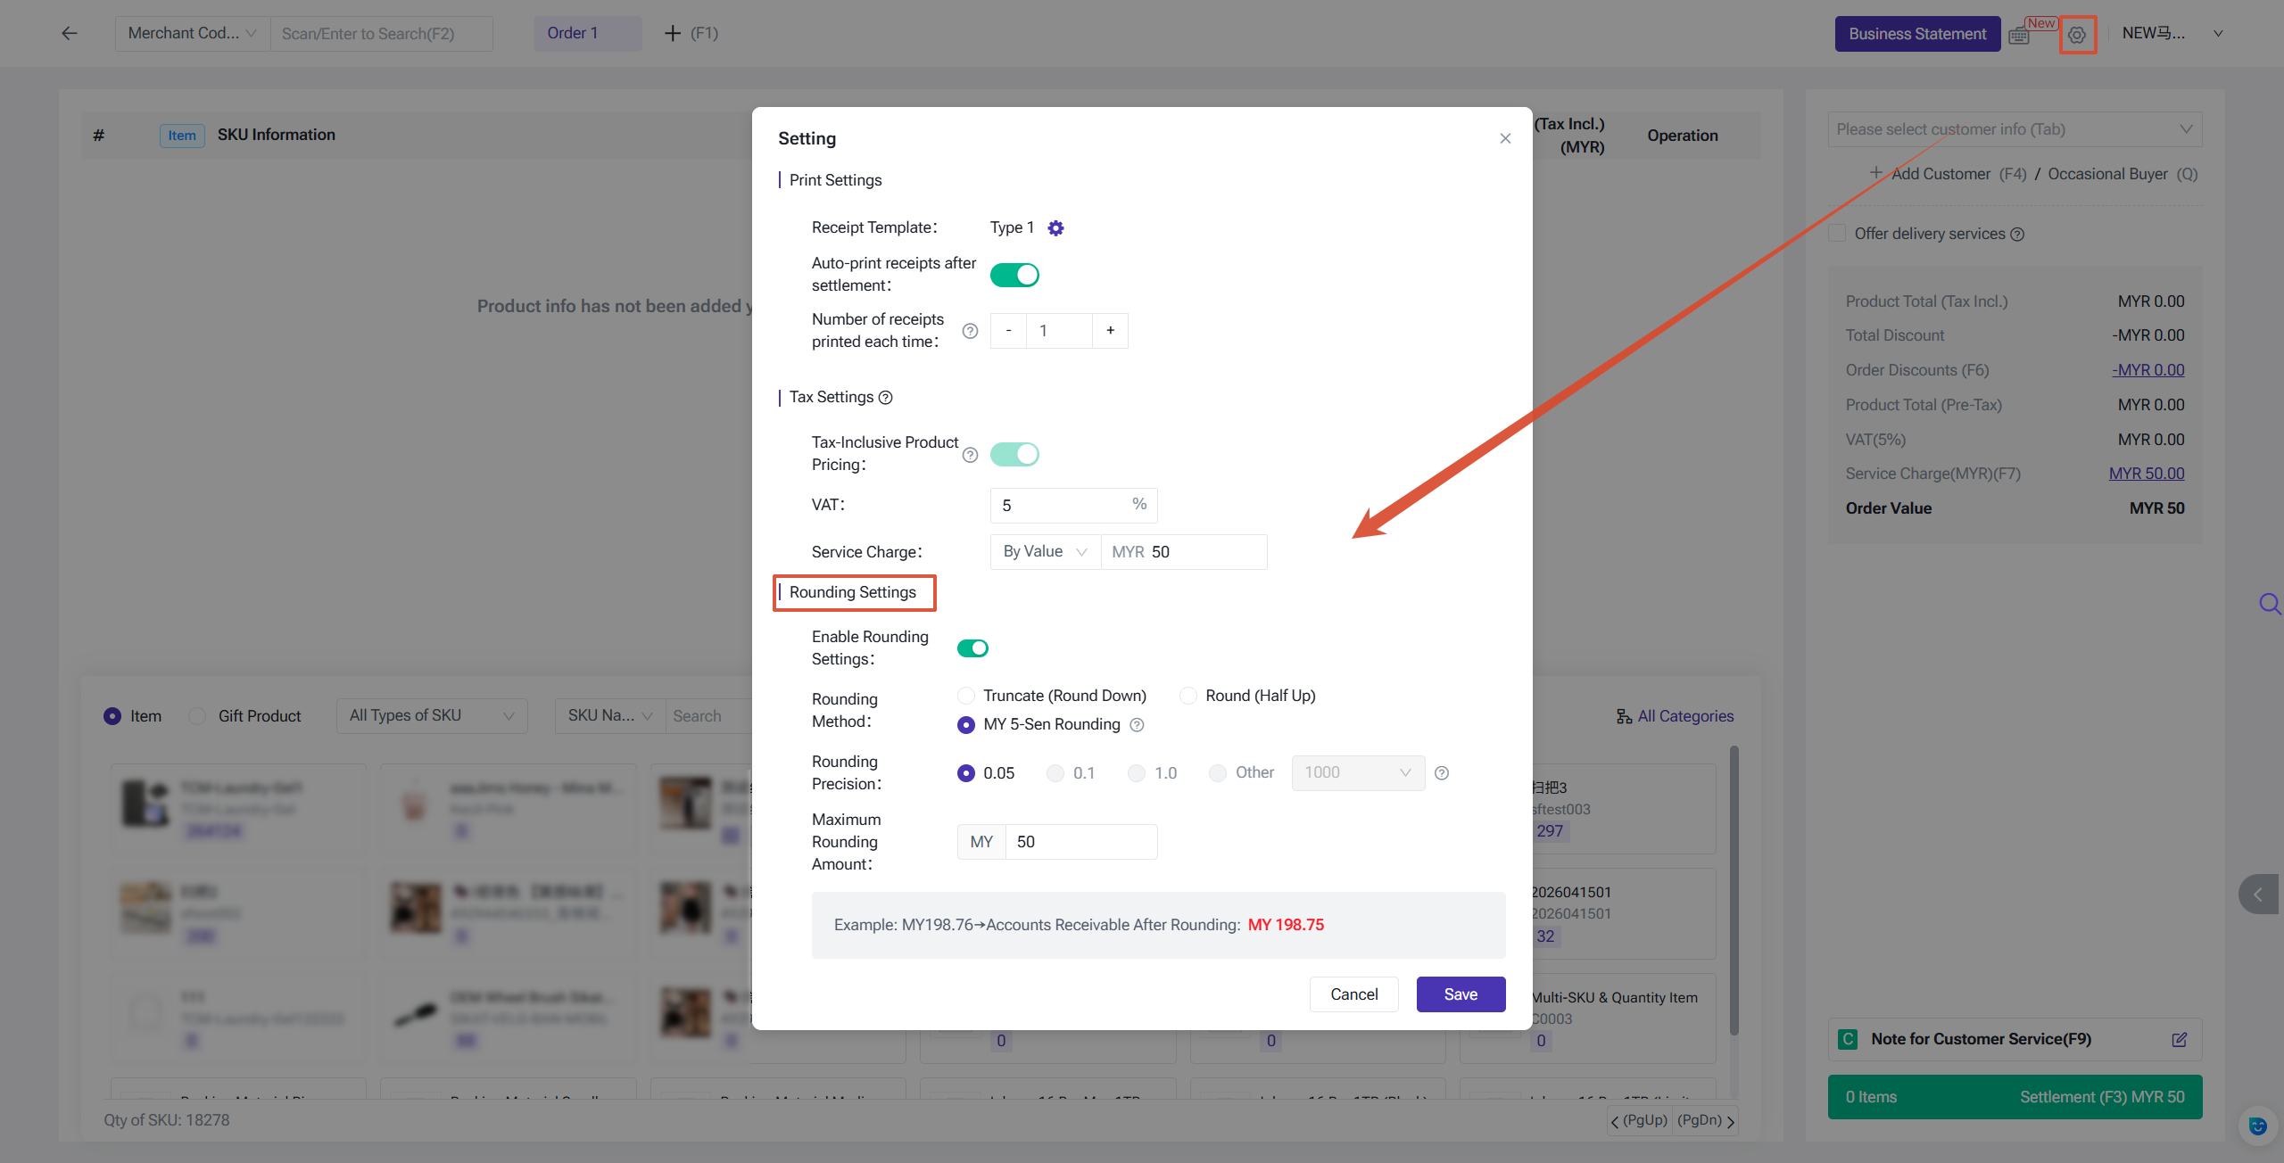Click the Business Statement button

[1917, 34]
